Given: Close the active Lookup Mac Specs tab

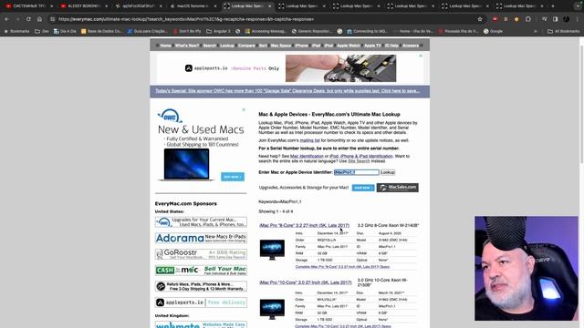Looking at the screenshot, I should point(270,6).
